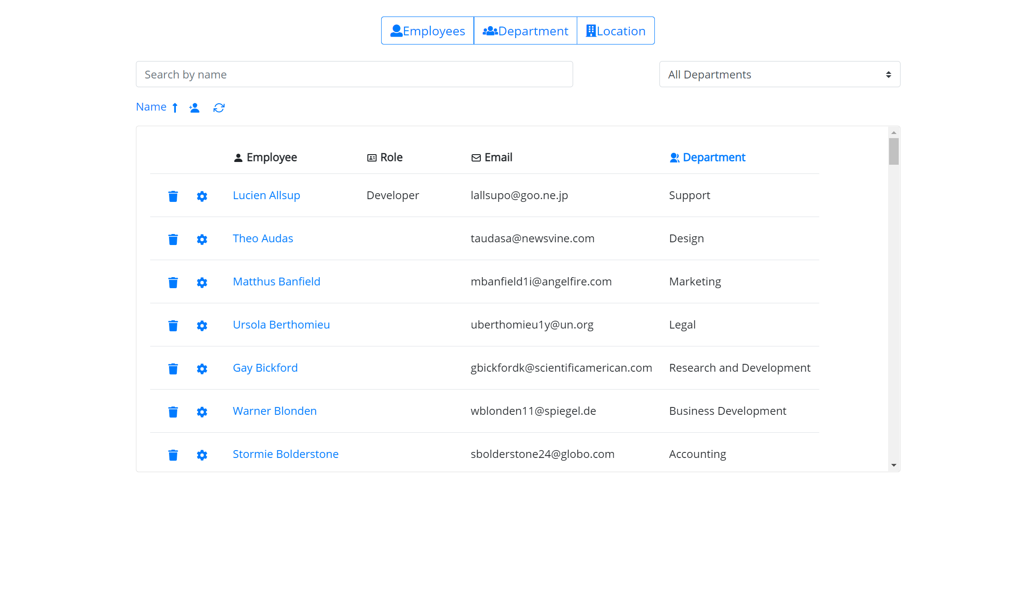Open the All Departments dropdown
This screenshot has height=591, width=1036.
coord(779,74)
